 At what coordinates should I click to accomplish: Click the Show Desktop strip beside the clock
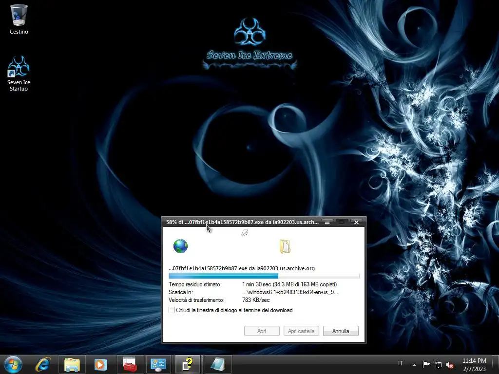[496, 364]
